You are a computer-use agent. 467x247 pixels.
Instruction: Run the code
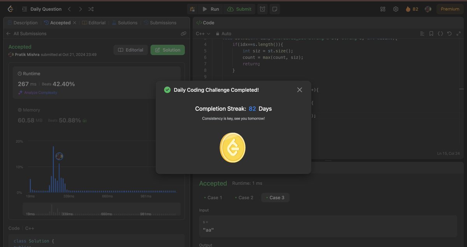(211, 9)
